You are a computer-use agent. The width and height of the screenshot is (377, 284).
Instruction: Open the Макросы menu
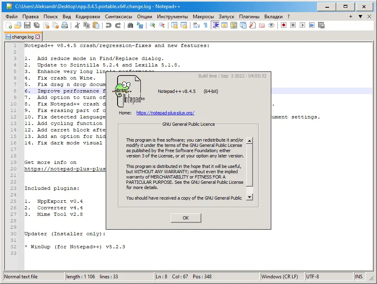point(203,17)
